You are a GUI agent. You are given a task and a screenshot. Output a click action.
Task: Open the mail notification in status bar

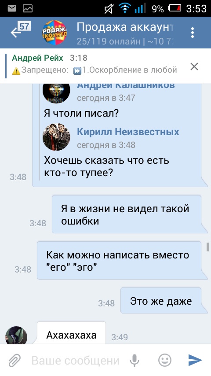12,9
